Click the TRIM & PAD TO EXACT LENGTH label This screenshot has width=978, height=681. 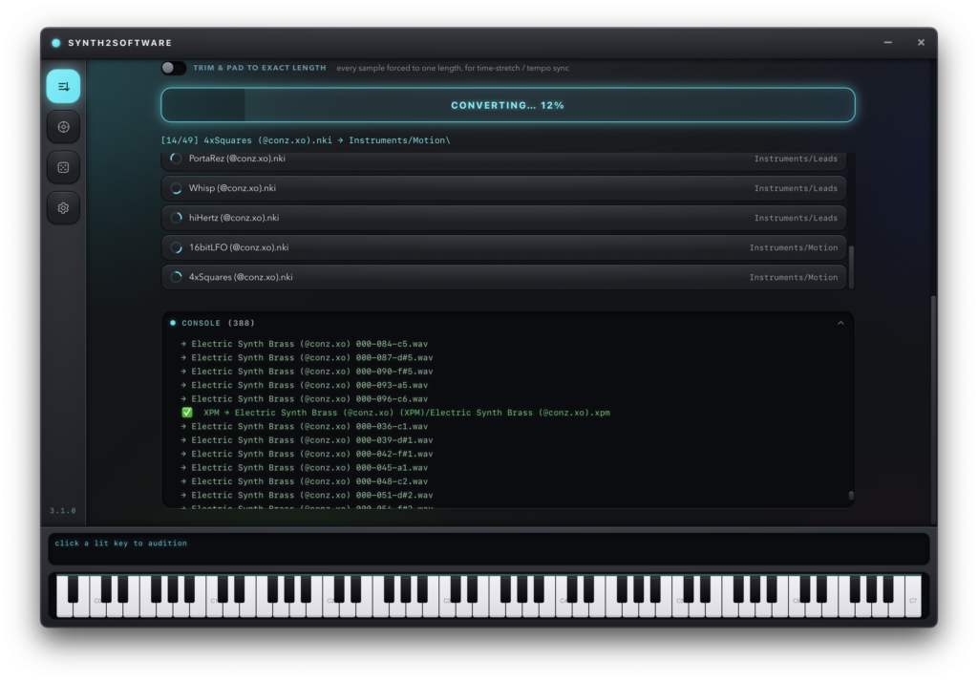coord(260,68)
